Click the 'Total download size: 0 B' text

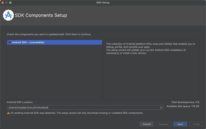(x=185, y=102)
